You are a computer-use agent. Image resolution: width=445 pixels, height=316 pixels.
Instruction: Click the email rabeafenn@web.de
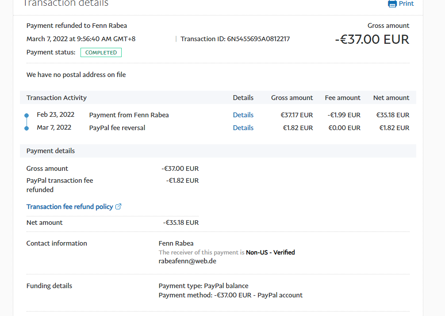(x=187, y=261)
